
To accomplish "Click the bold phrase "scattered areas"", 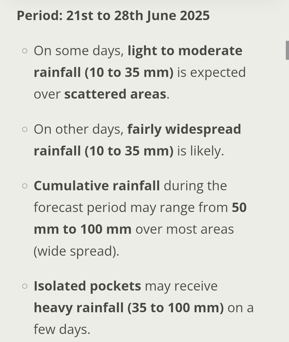I will (115, 94).
